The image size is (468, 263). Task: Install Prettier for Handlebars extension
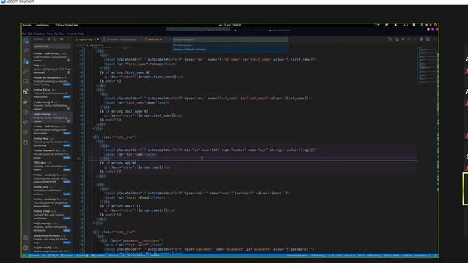[x=67, y=85]
